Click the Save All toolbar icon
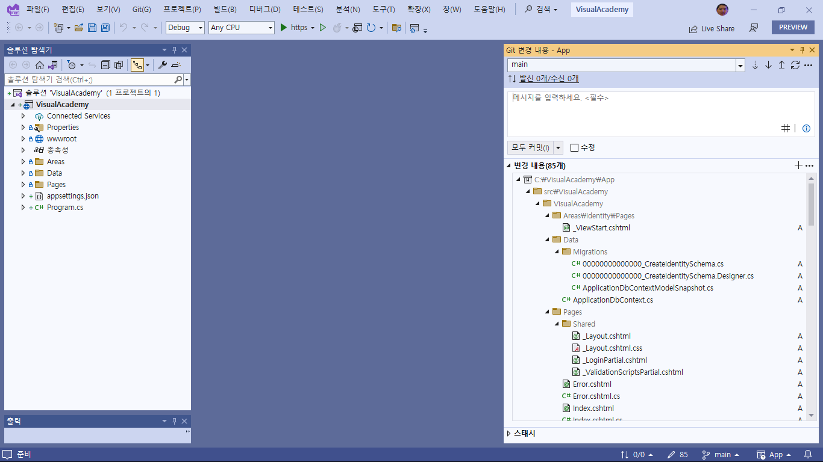 [105, 28]
